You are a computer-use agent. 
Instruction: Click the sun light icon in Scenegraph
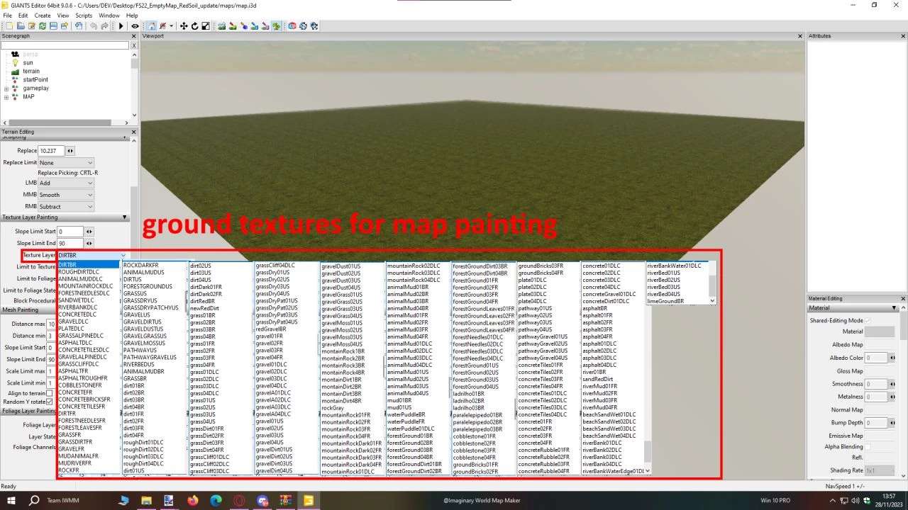16,62
